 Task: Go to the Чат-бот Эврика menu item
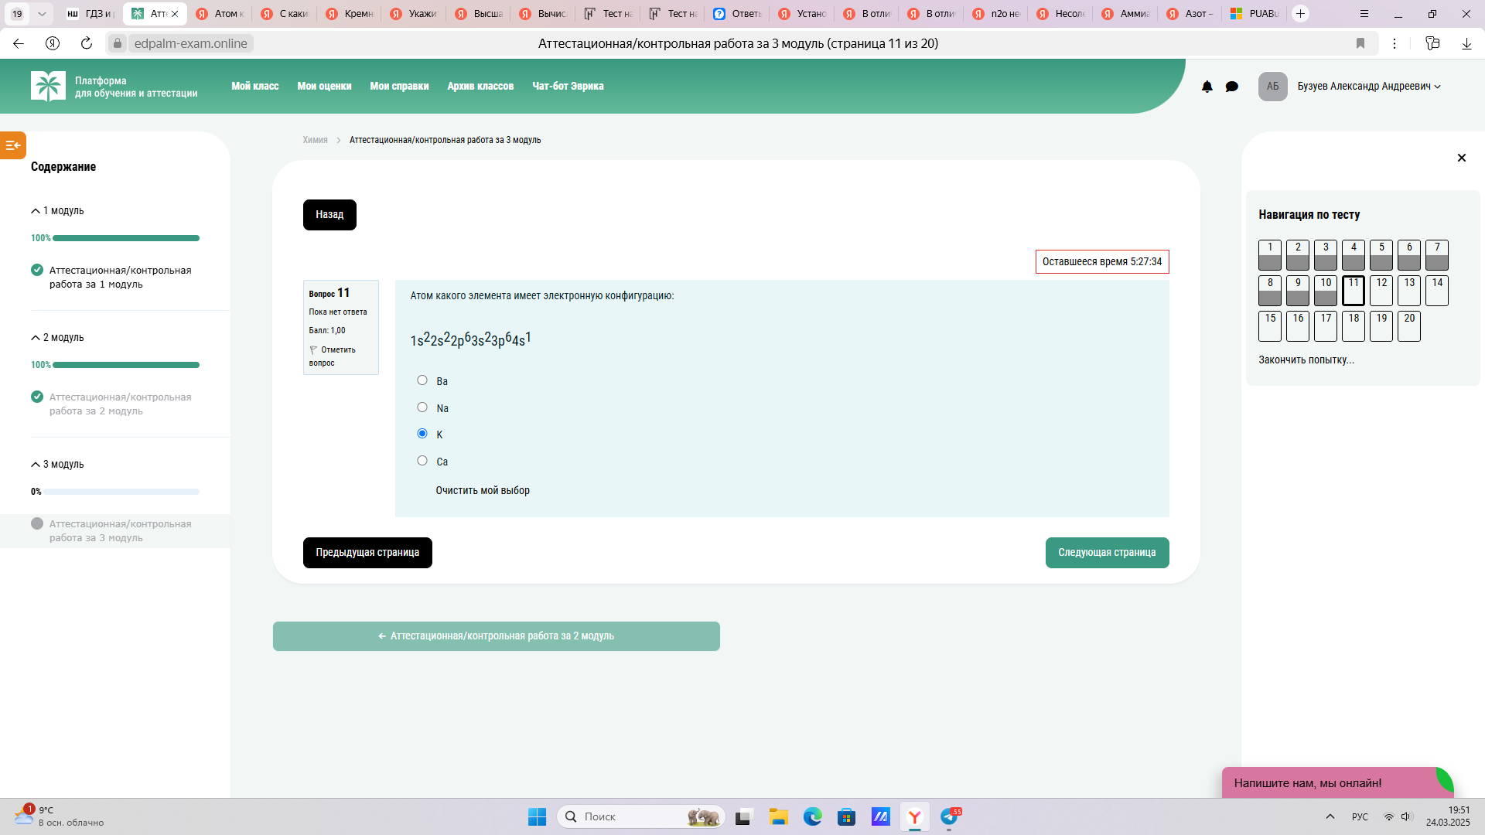tap(568, 87)
